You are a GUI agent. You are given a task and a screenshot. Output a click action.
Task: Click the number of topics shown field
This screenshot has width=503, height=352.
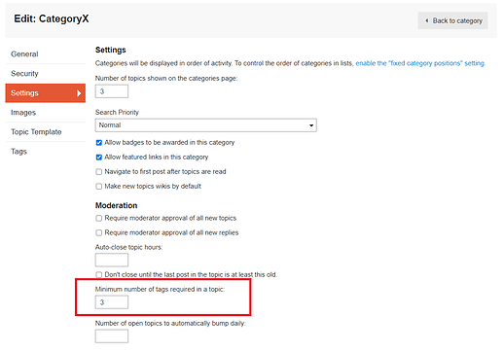click(x=112, y=91)
